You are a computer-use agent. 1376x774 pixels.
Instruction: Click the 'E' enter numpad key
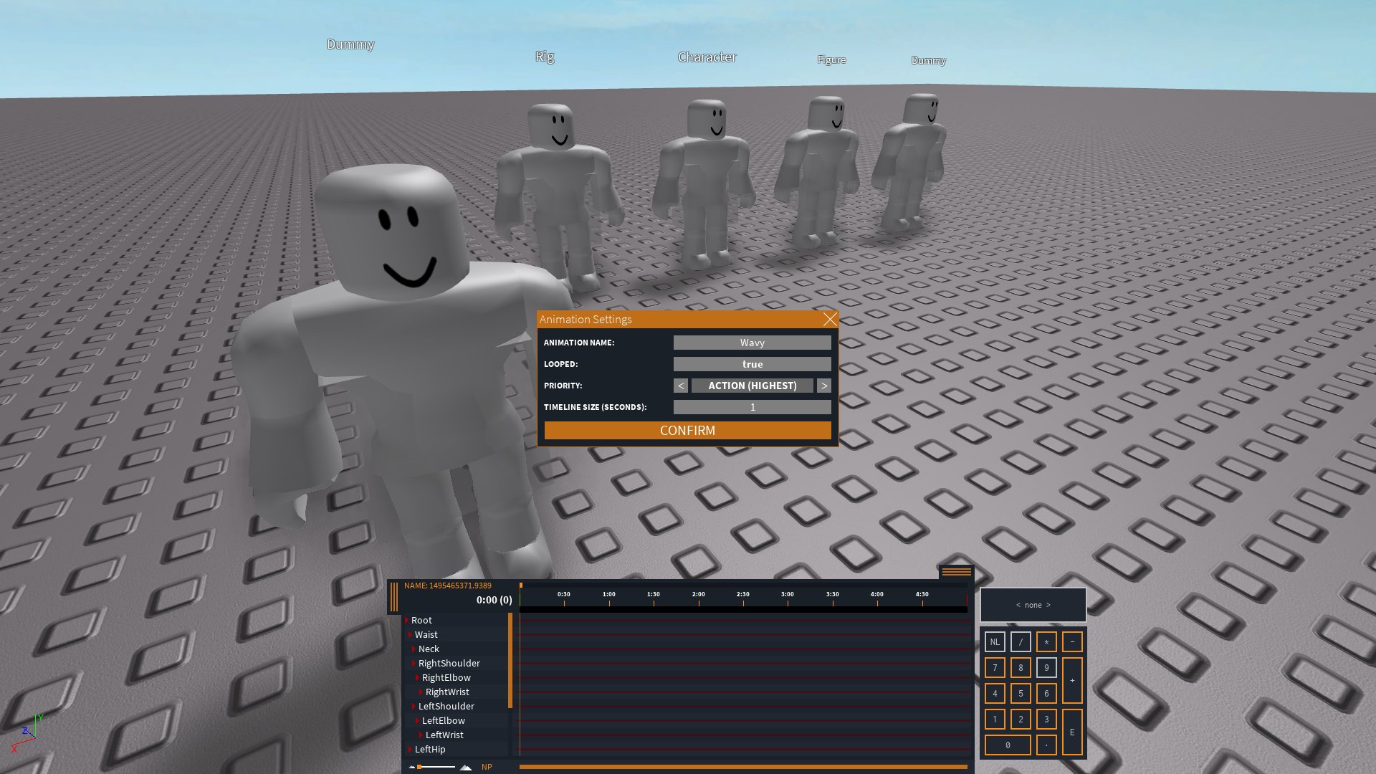point(1072,732)
